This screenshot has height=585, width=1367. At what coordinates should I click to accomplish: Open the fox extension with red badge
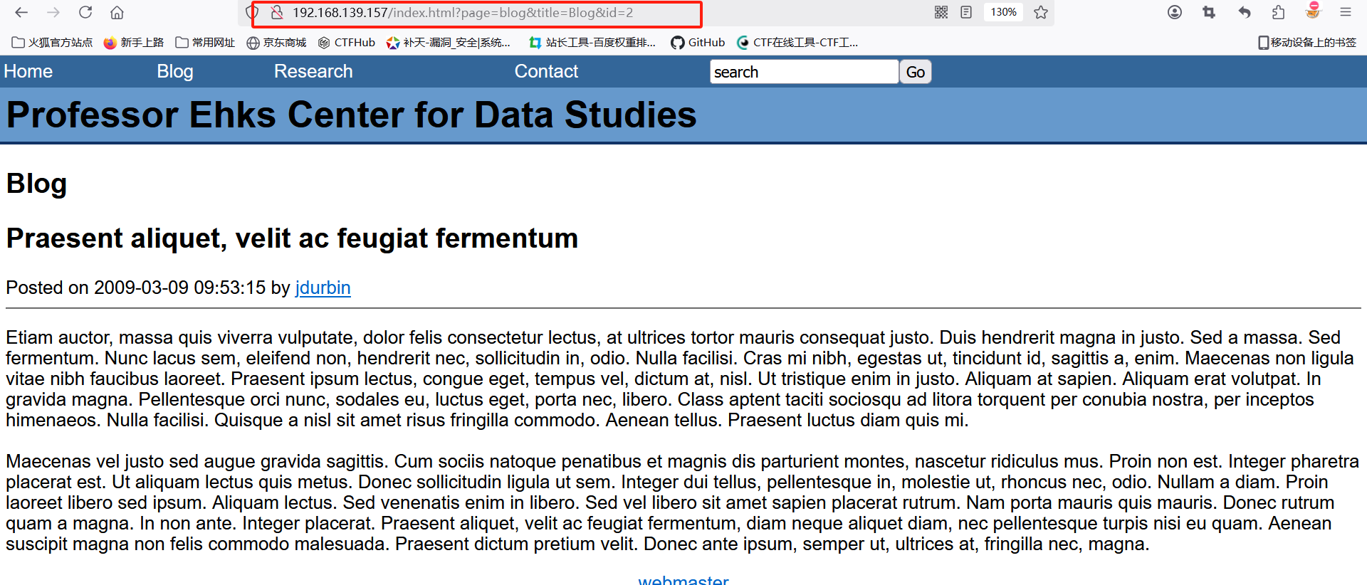(1313, 11)
